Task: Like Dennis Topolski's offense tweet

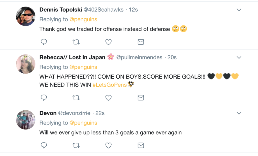Action: (108, 42)
